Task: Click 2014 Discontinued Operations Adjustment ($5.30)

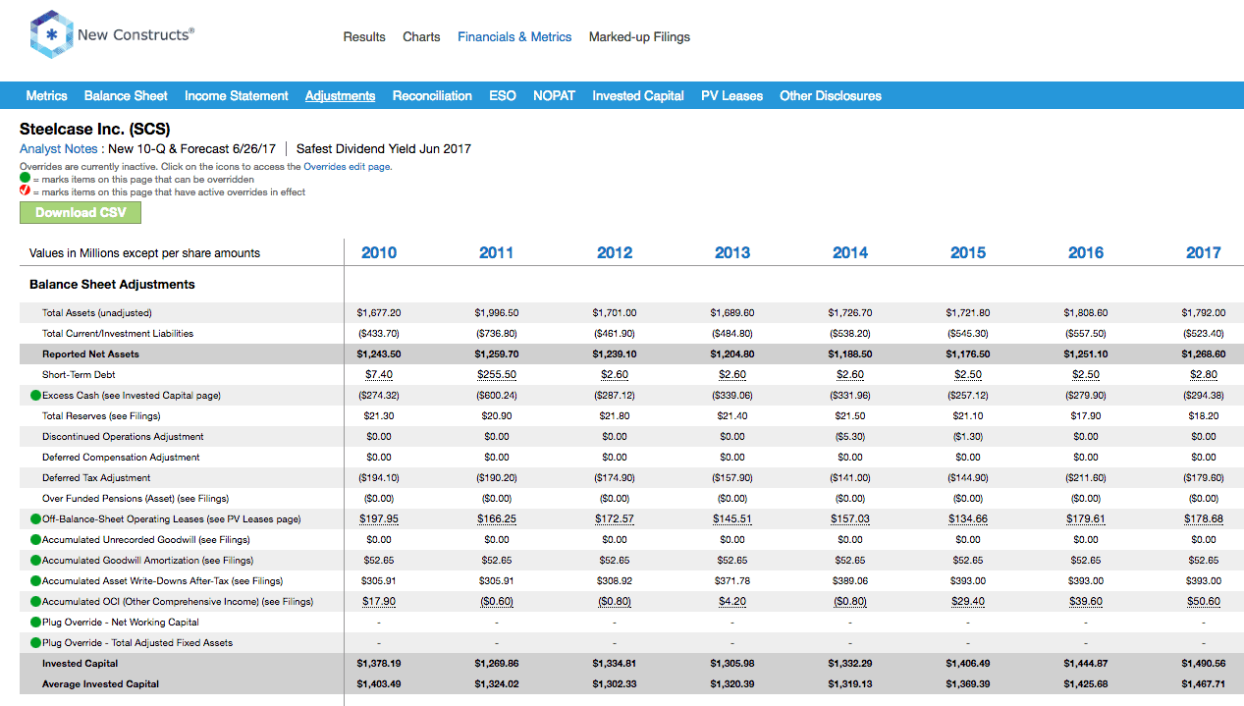Action: [x=850, y=437]
